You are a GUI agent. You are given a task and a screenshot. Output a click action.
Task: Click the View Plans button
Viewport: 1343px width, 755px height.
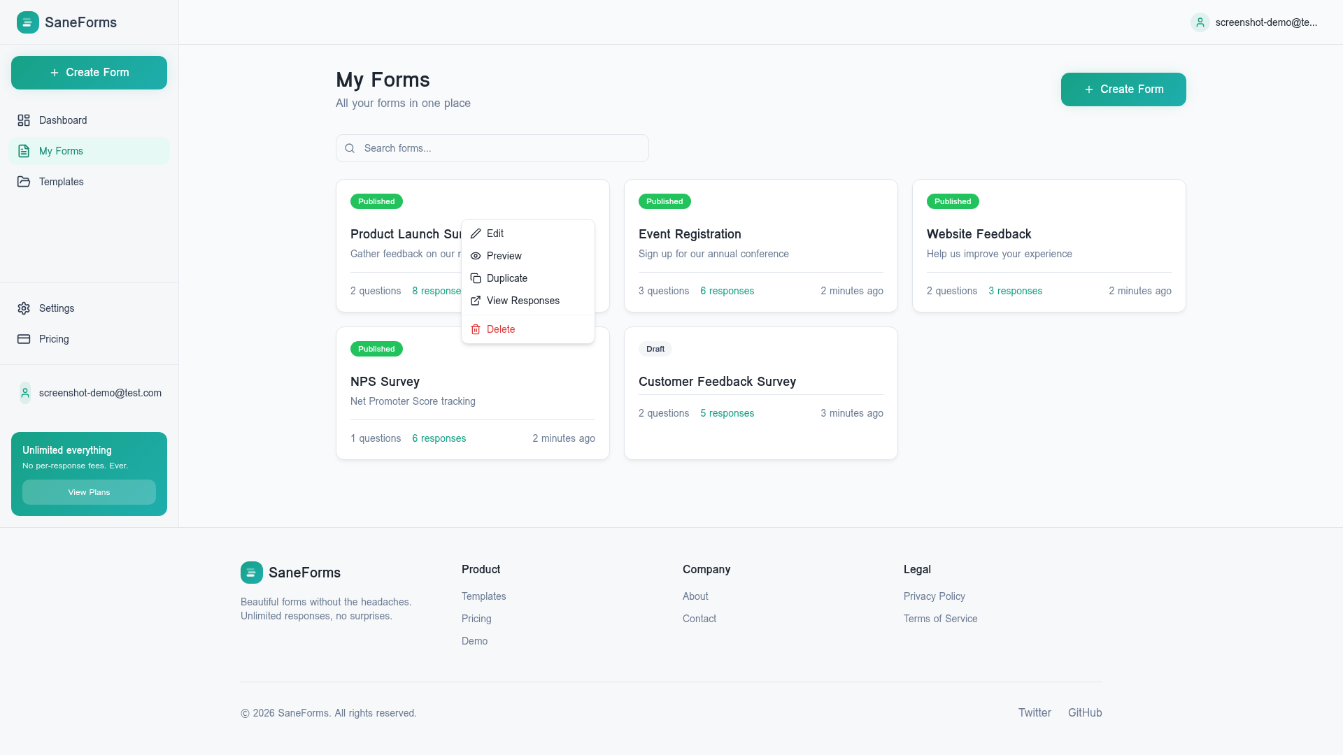pyautogui.click(x=89, y=492)
